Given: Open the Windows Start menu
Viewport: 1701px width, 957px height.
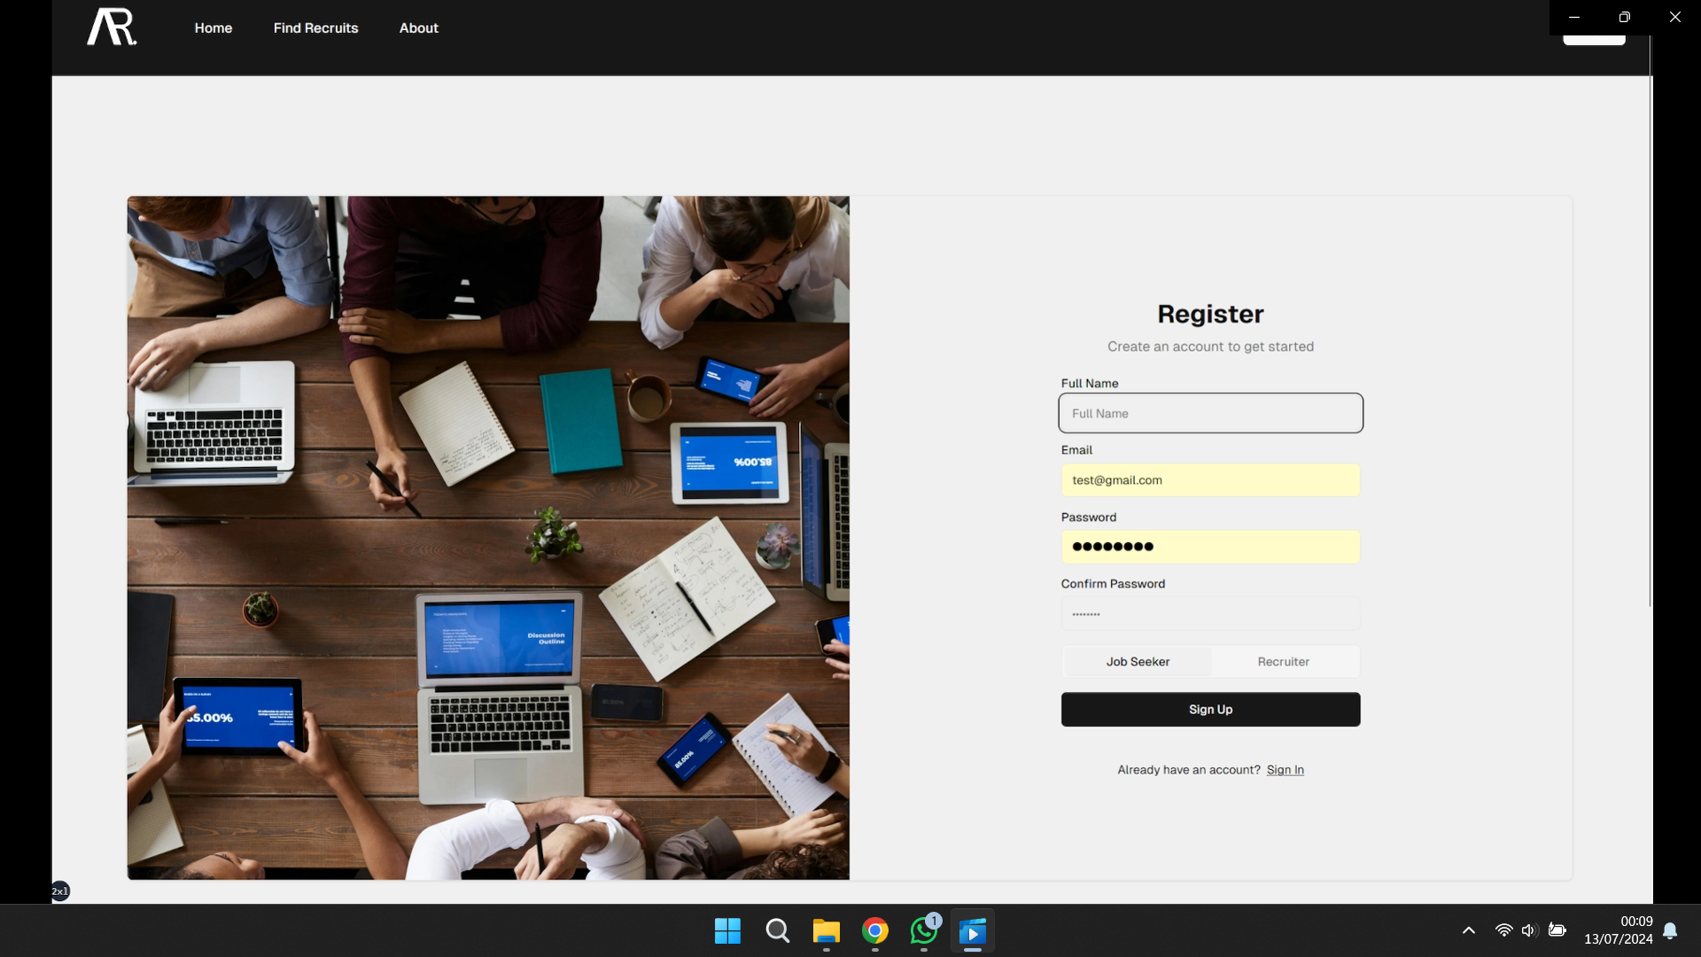Looking at the screenshot, I should click(x=727, y=931).
